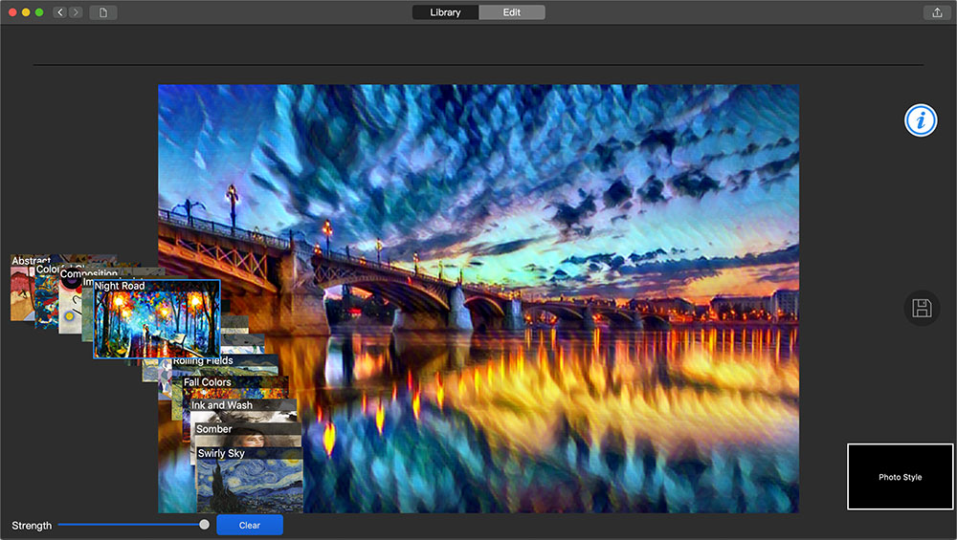This screenshot has width=957, height=540.
Task: Click the save floppy disk icon
Action: click(x=922, y=308)
